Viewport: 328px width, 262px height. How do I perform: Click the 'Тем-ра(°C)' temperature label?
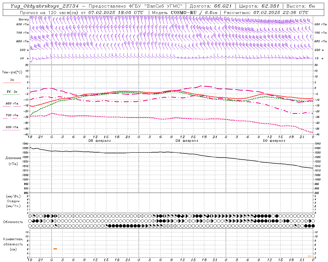coord(12,72)
